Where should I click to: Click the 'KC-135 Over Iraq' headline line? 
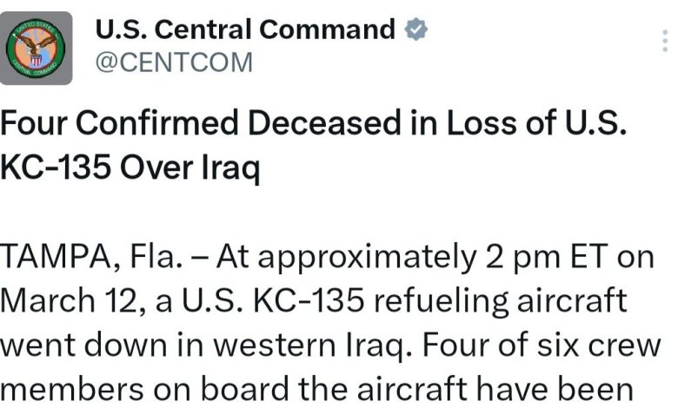click(x=130, y=167)
